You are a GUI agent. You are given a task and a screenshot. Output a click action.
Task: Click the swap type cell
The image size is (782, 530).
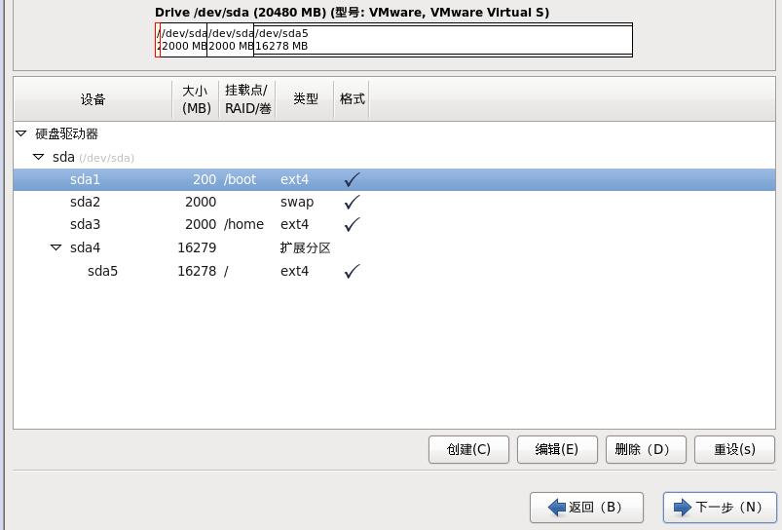point(297,202)
